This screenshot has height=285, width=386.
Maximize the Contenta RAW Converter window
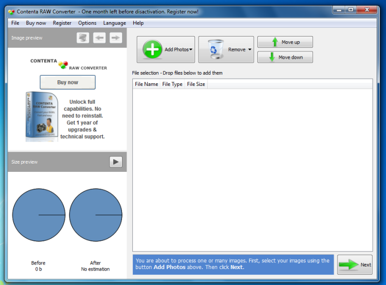tap(351, 10)
